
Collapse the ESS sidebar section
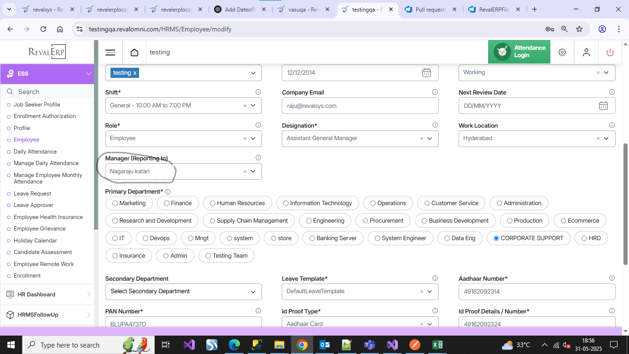coord(88,74)
